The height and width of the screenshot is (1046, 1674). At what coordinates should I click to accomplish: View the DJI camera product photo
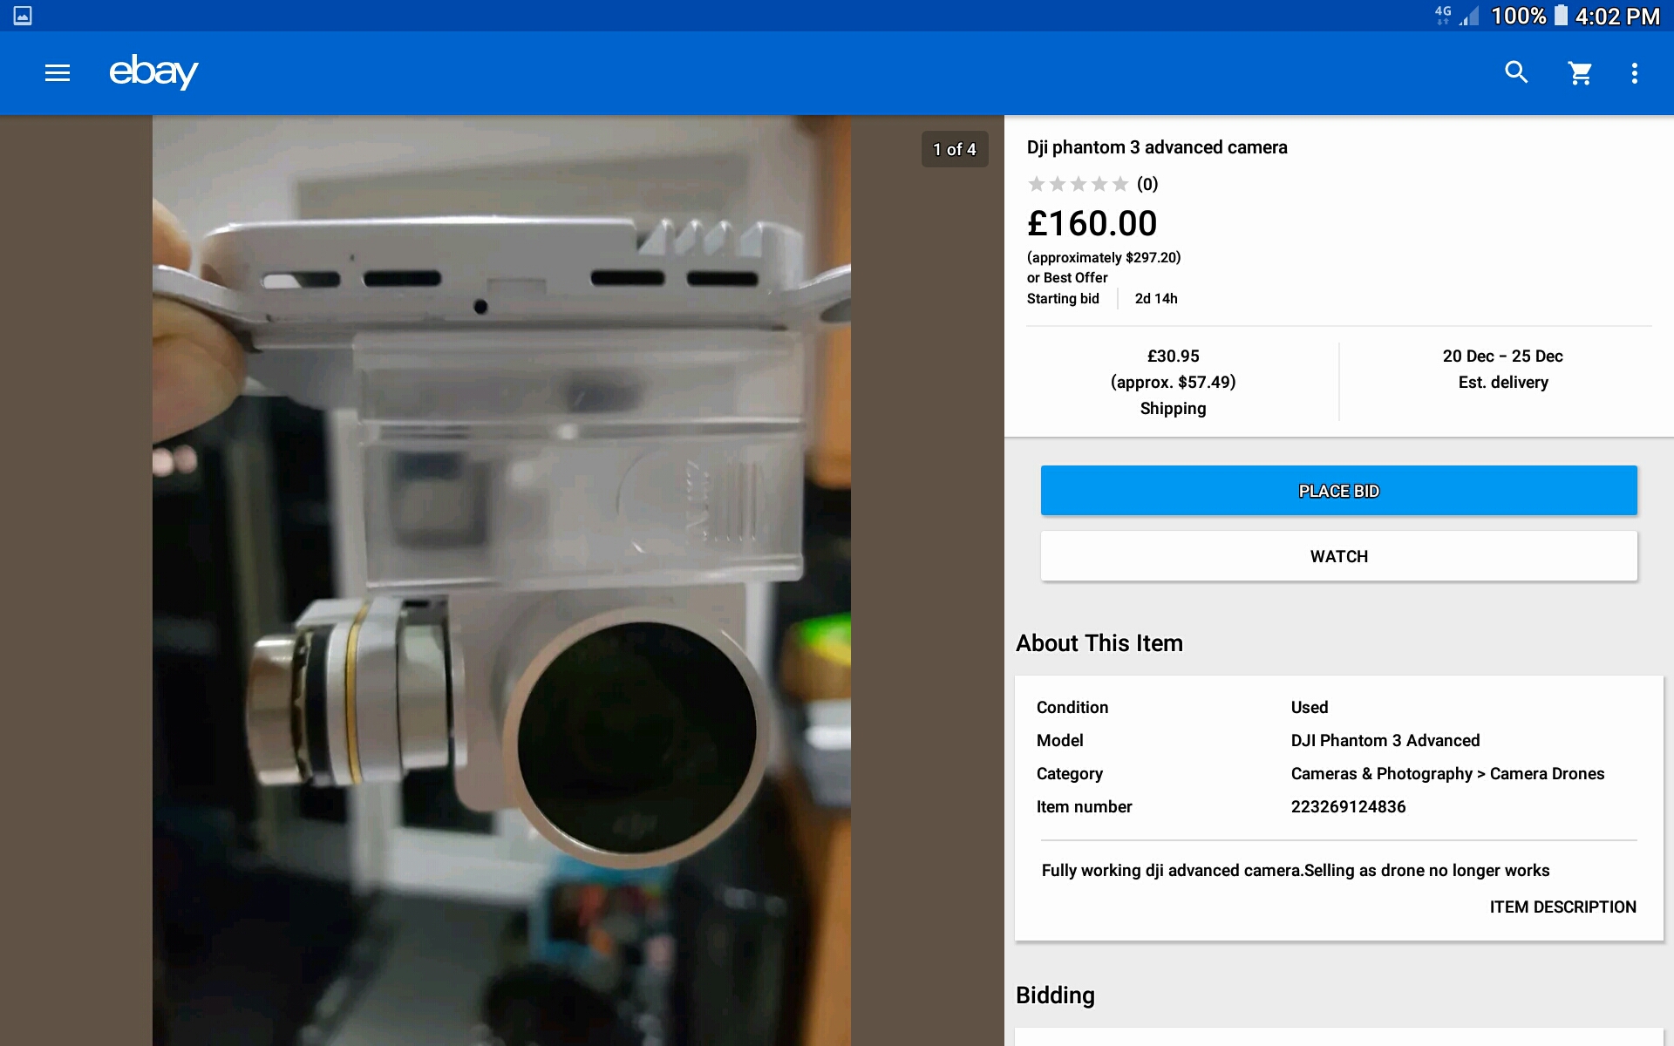pos(501,581)
